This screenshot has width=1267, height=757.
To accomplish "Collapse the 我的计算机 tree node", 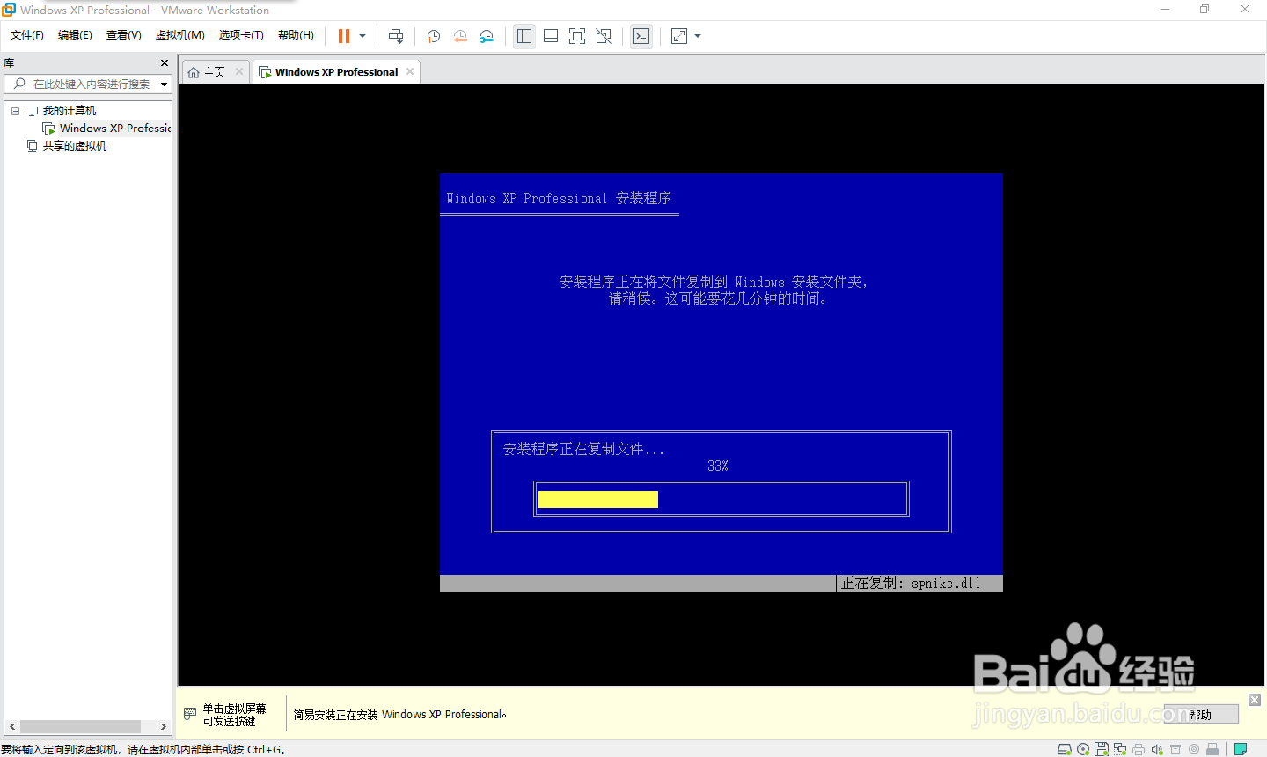I will (15, 111).
